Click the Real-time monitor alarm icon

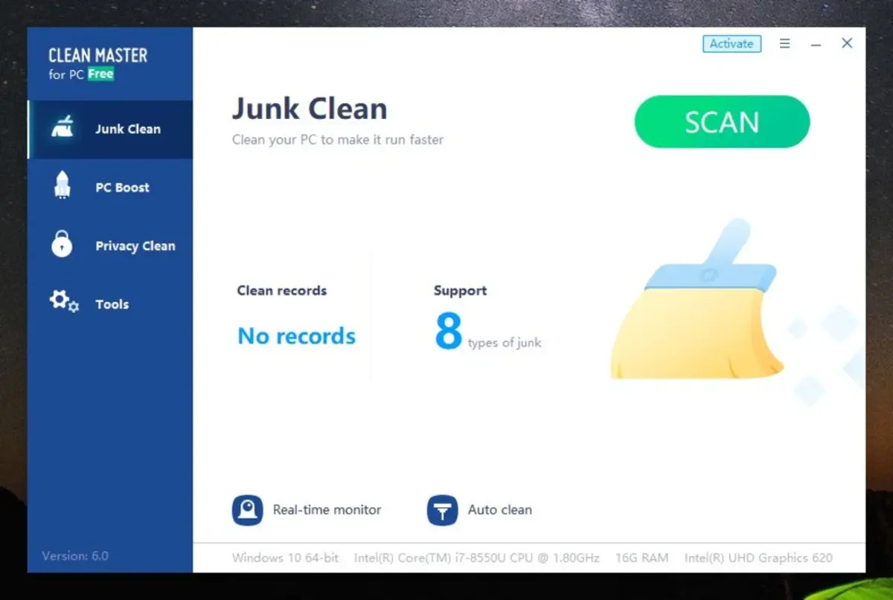(x=247, y=510)
